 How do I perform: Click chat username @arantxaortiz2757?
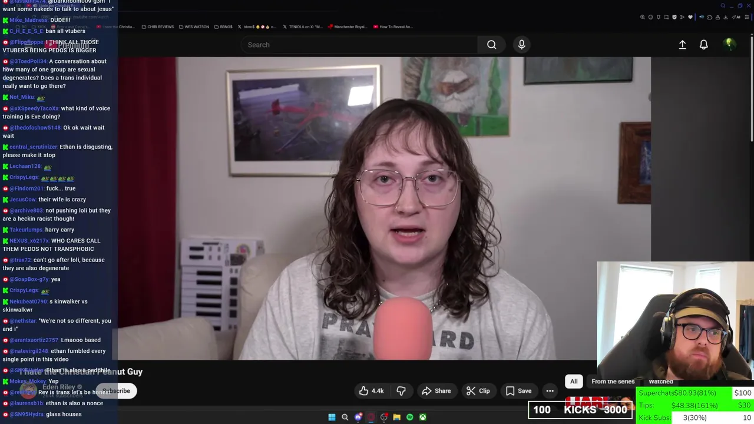[x=34, y=340]
